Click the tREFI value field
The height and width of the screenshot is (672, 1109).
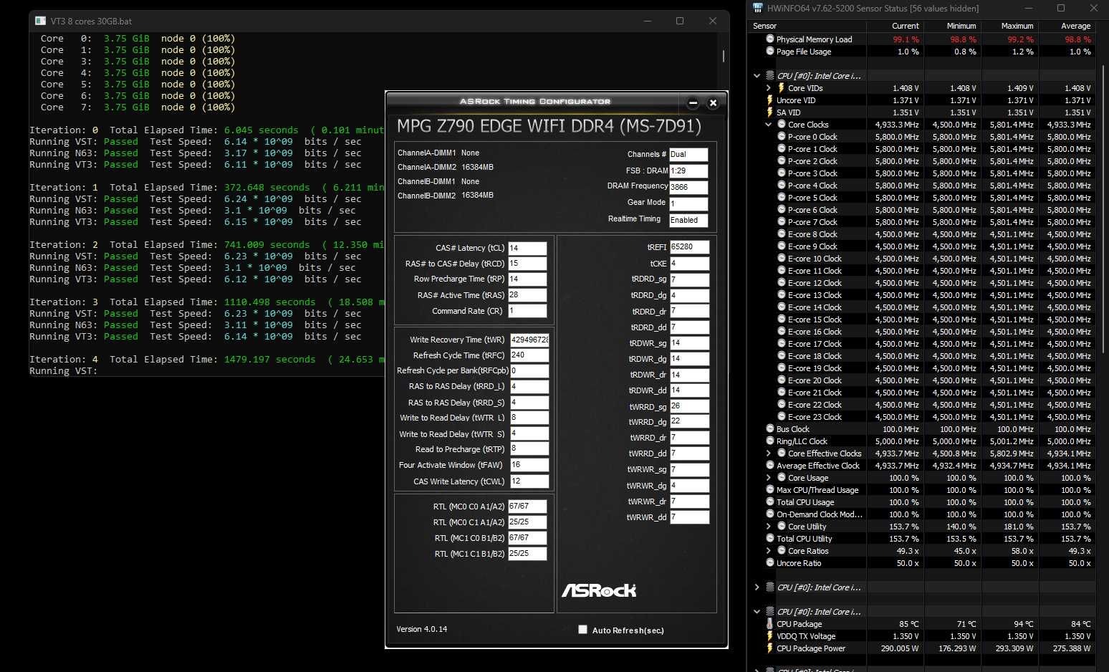pyautogui.click(x=689, y=246)
